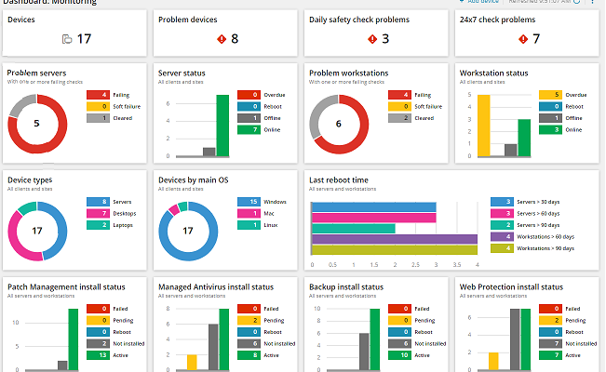Select yellow Pending swatch in Managed Antivirus
Image resolution: width=606 pixels, height=372 pixels.
tap(249, 320)
